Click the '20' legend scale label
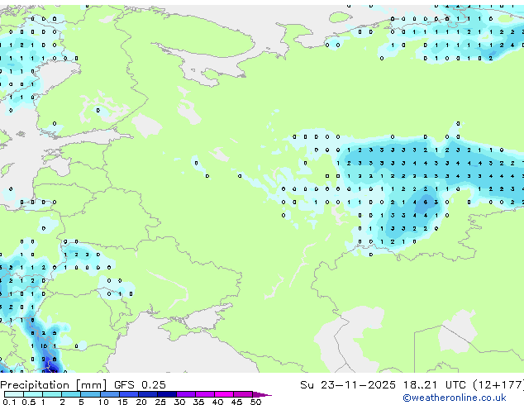 (141, 402)
